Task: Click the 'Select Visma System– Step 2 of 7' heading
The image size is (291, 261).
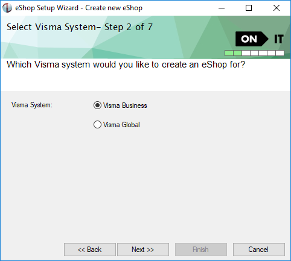Action: 80,27
